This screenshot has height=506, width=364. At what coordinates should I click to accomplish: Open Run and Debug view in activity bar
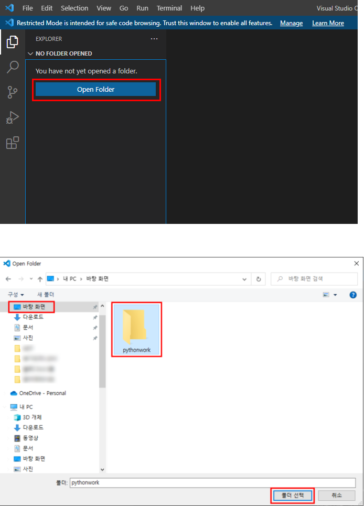12,117
